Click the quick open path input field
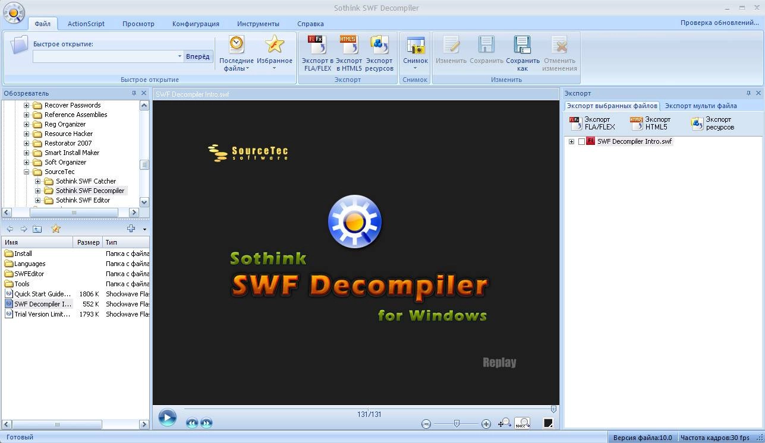The image size is (765, 443). tap(105, 56)
